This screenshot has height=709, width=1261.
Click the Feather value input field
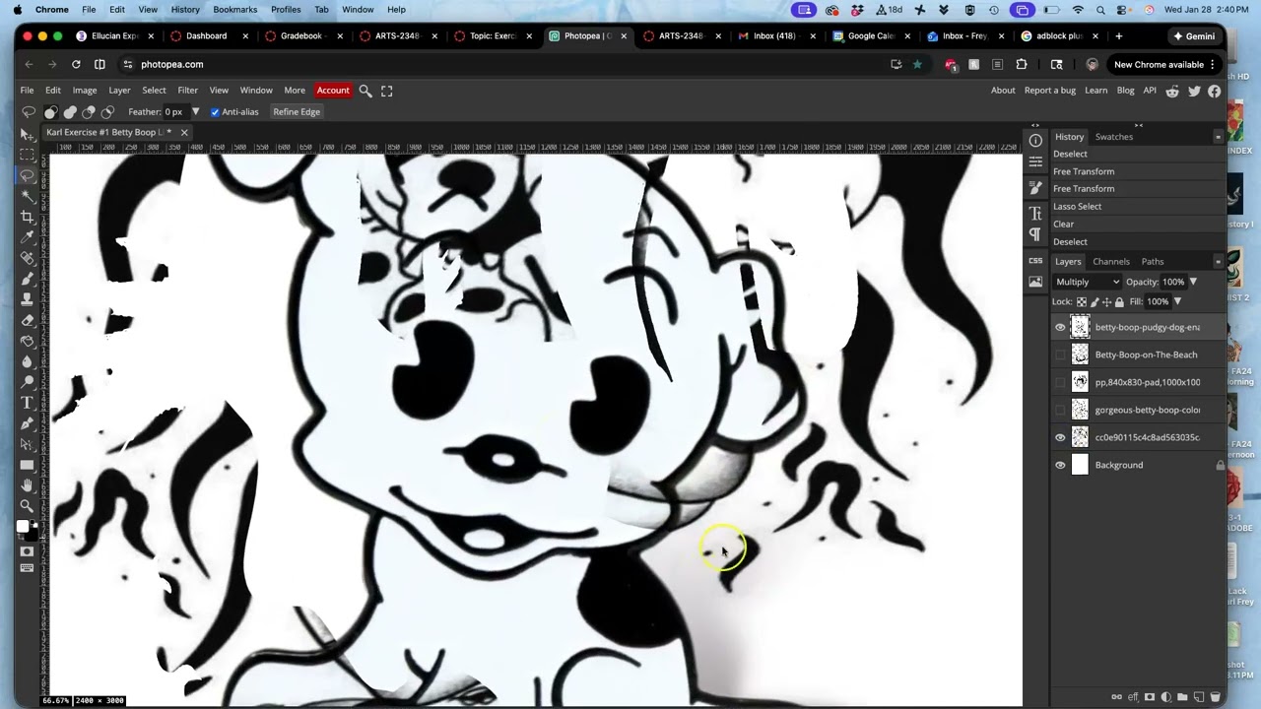click(x=175, y=112)
